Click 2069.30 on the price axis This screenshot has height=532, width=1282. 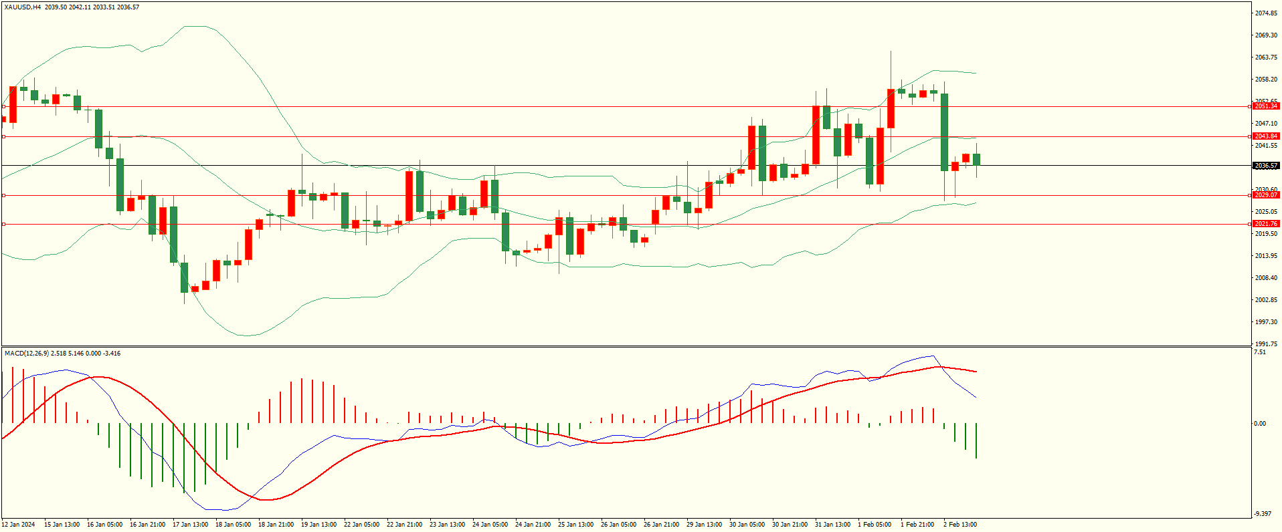tap(1266, 35)
